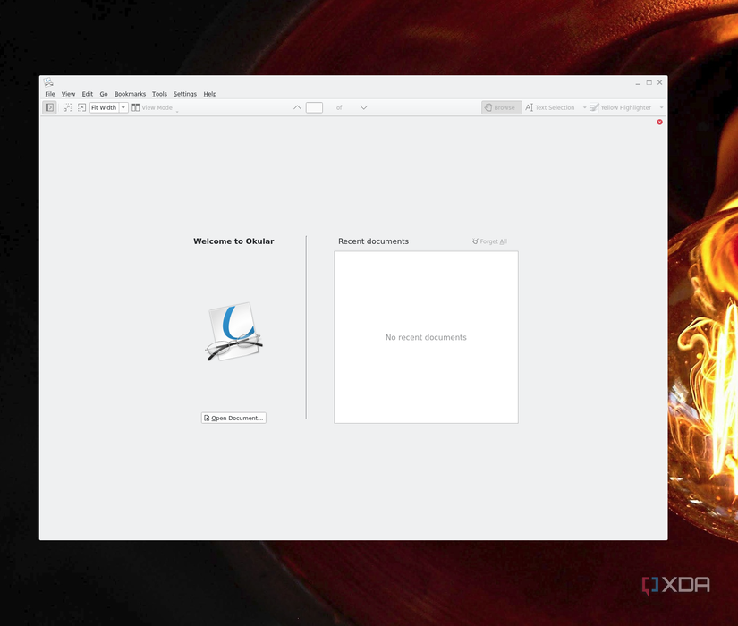Click the zoom-in selection icon
This screenshot has height=626, width=738.
pyautogui.click(x=67, y=108)
